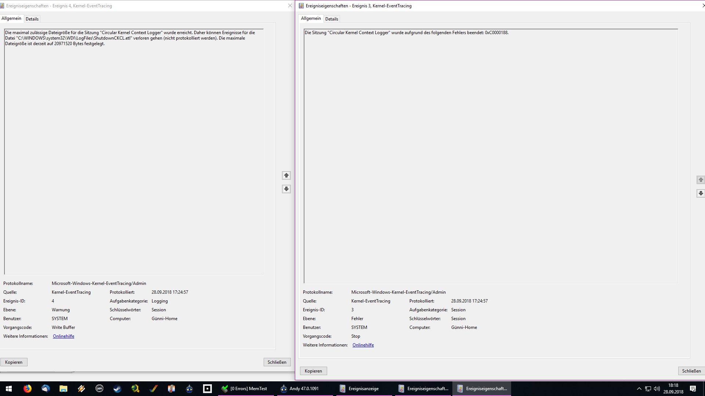Open the Windows Start menu

pos(9,389)
